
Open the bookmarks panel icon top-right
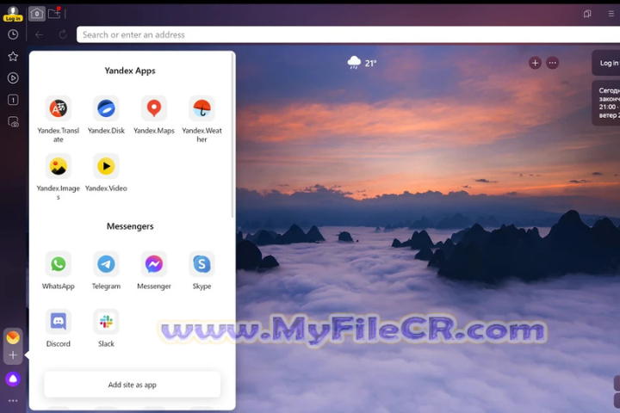[x=587, y=14]
